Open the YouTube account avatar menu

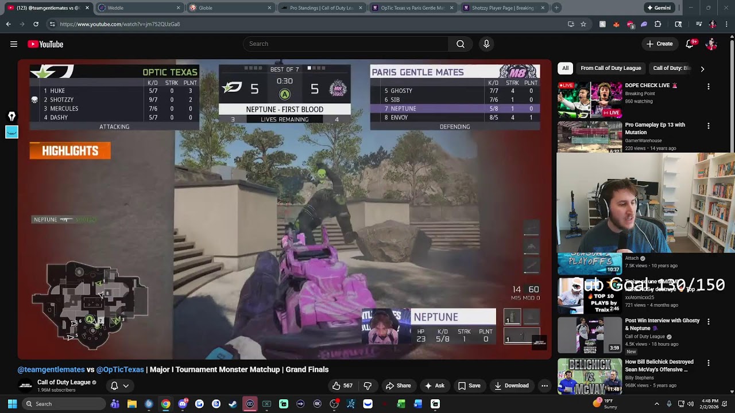tap(711, 44)
